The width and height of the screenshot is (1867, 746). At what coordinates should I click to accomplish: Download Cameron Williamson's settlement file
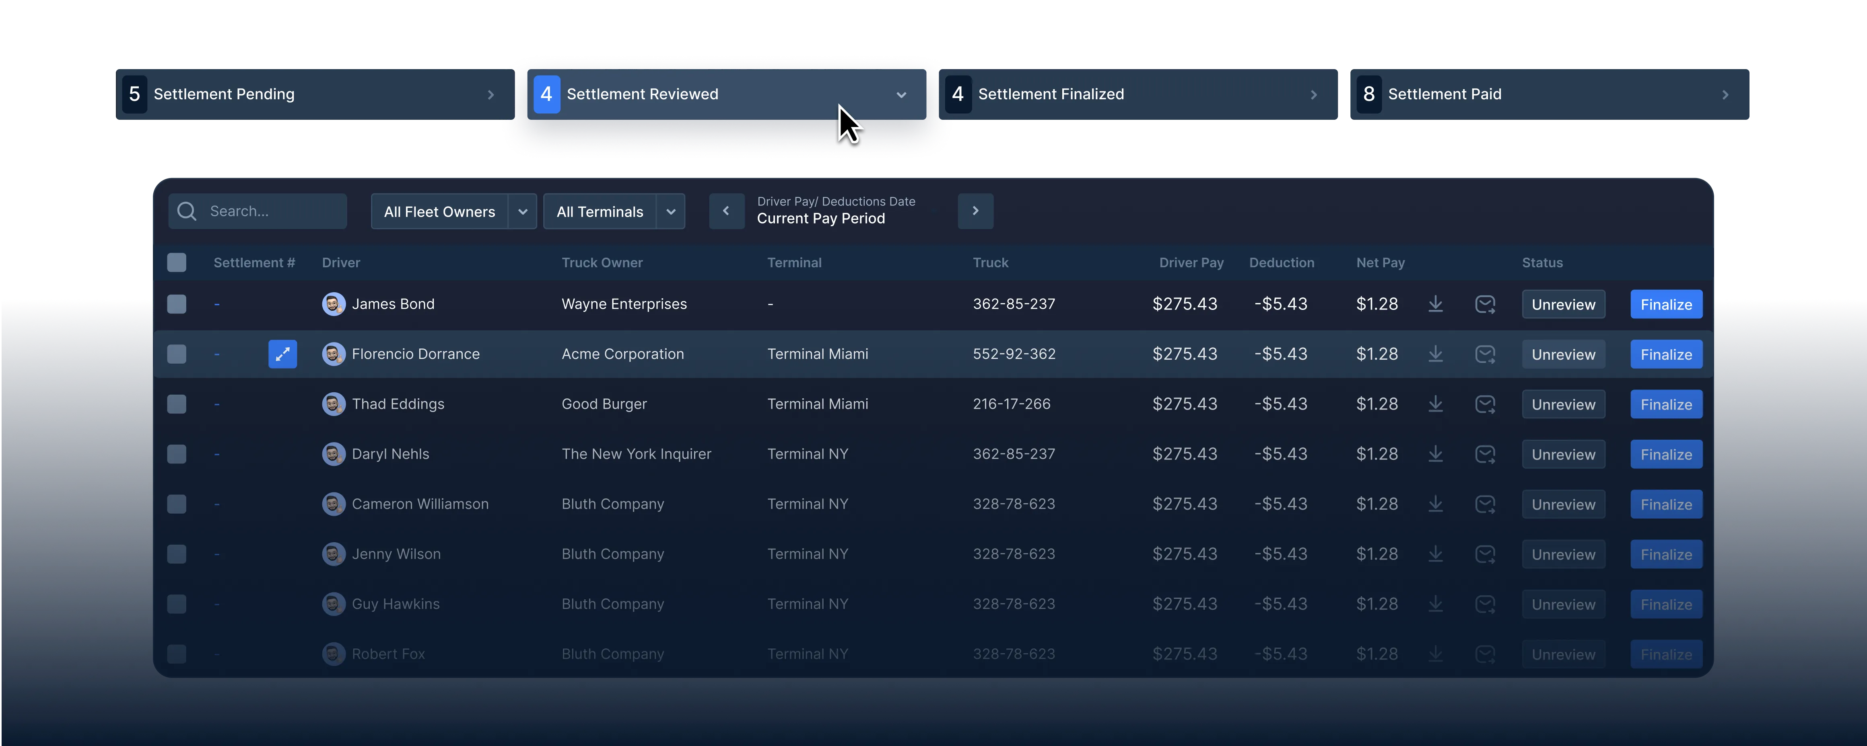[1435, 504]
